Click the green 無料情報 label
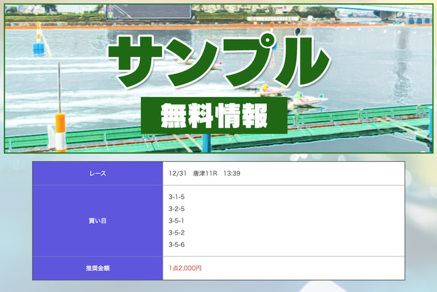Image resolution: width=437 pixels, height=292 pixels. tap(214, 117)
